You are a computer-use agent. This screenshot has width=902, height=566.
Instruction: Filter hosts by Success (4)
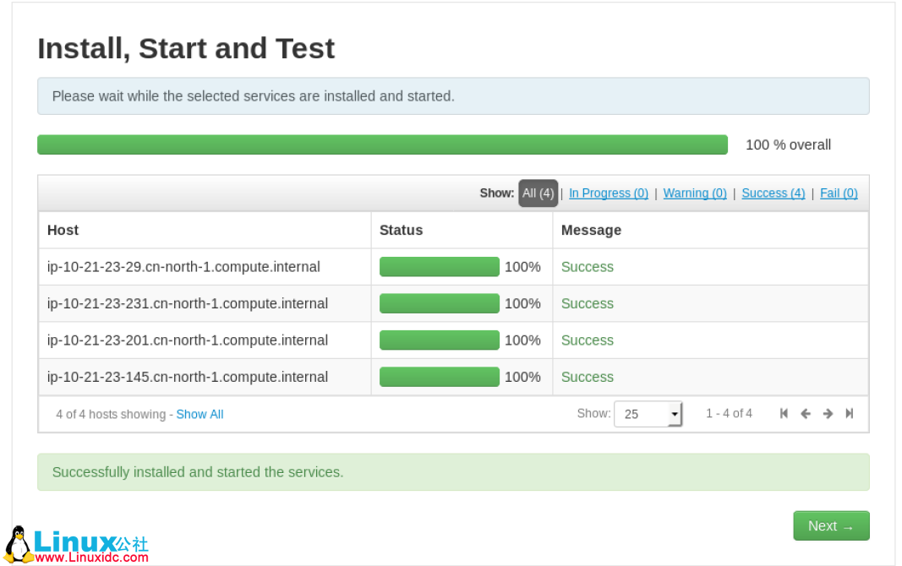(x=773, y=193)
